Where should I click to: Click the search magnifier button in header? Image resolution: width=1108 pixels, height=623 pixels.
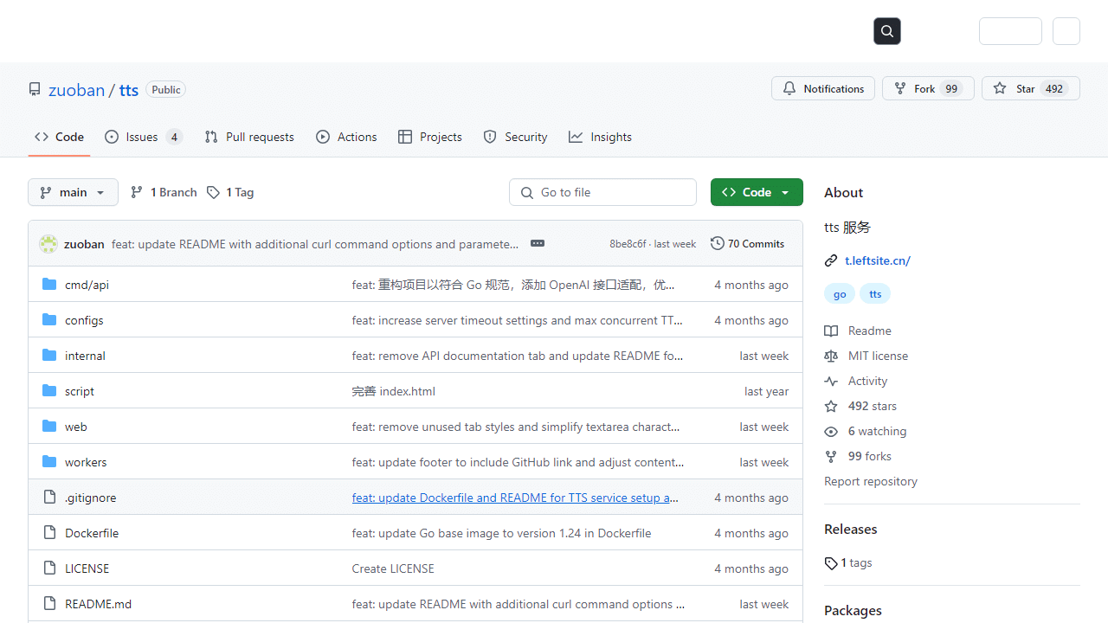(887, 31)
